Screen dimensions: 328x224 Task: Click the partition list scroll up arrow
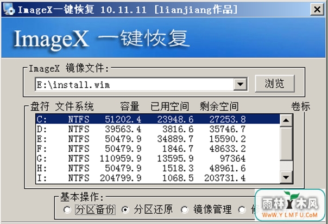point(286,120)
